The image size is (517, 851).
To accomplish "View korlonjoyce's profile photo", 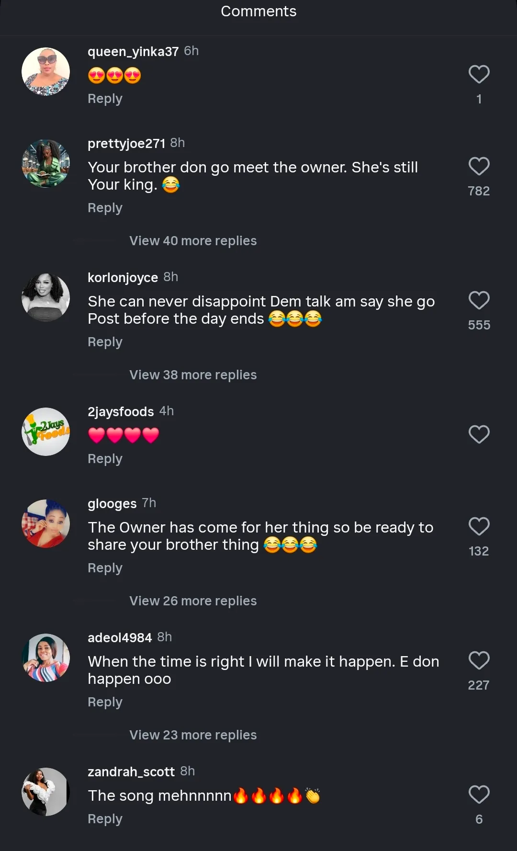I will 46,297.
